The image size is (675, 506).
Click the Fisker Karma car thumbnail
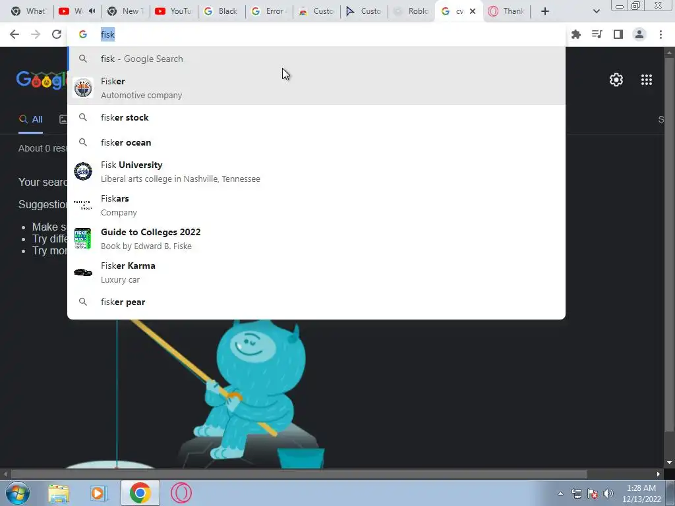(x=82, y=272)
